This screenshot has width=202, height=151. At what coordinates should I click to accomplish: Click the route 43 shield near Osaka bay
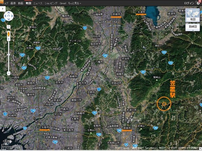coord(25,128)
